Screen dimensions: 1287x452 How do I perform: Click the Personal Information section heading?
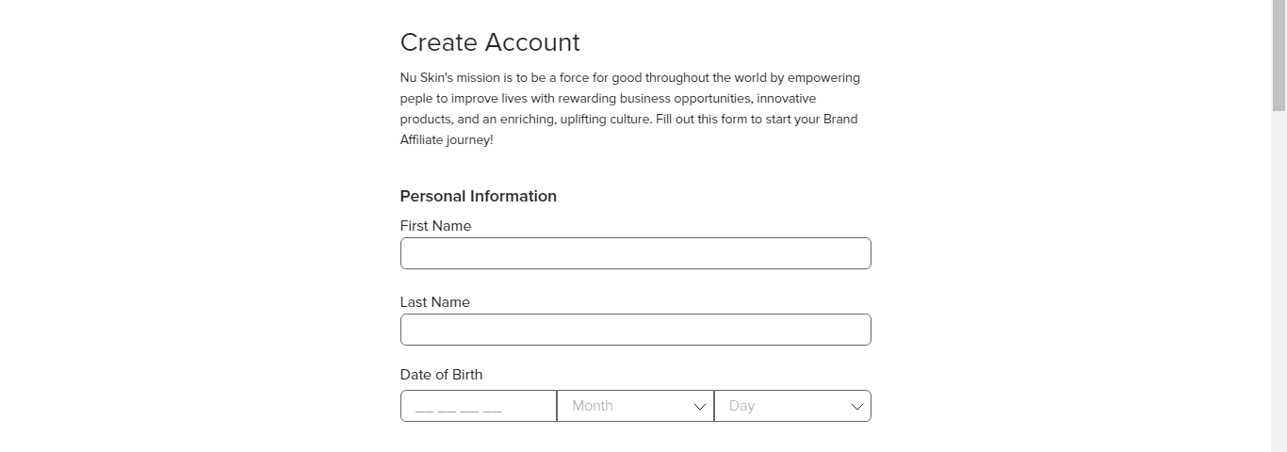[x=479, y=196]
